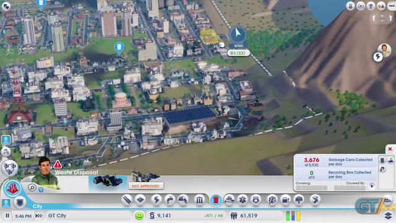The width and height of the screenshot is (396, 223).
Task: Click the shield icon beside City
Action: point(20,203)
